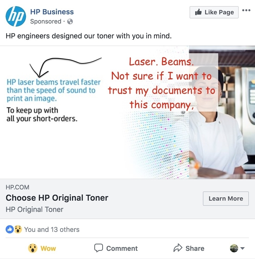The width and height of the screenshot is (255, 259).
Task: Expand the profile avatar identity dropdown
Action: pos(237,248)
